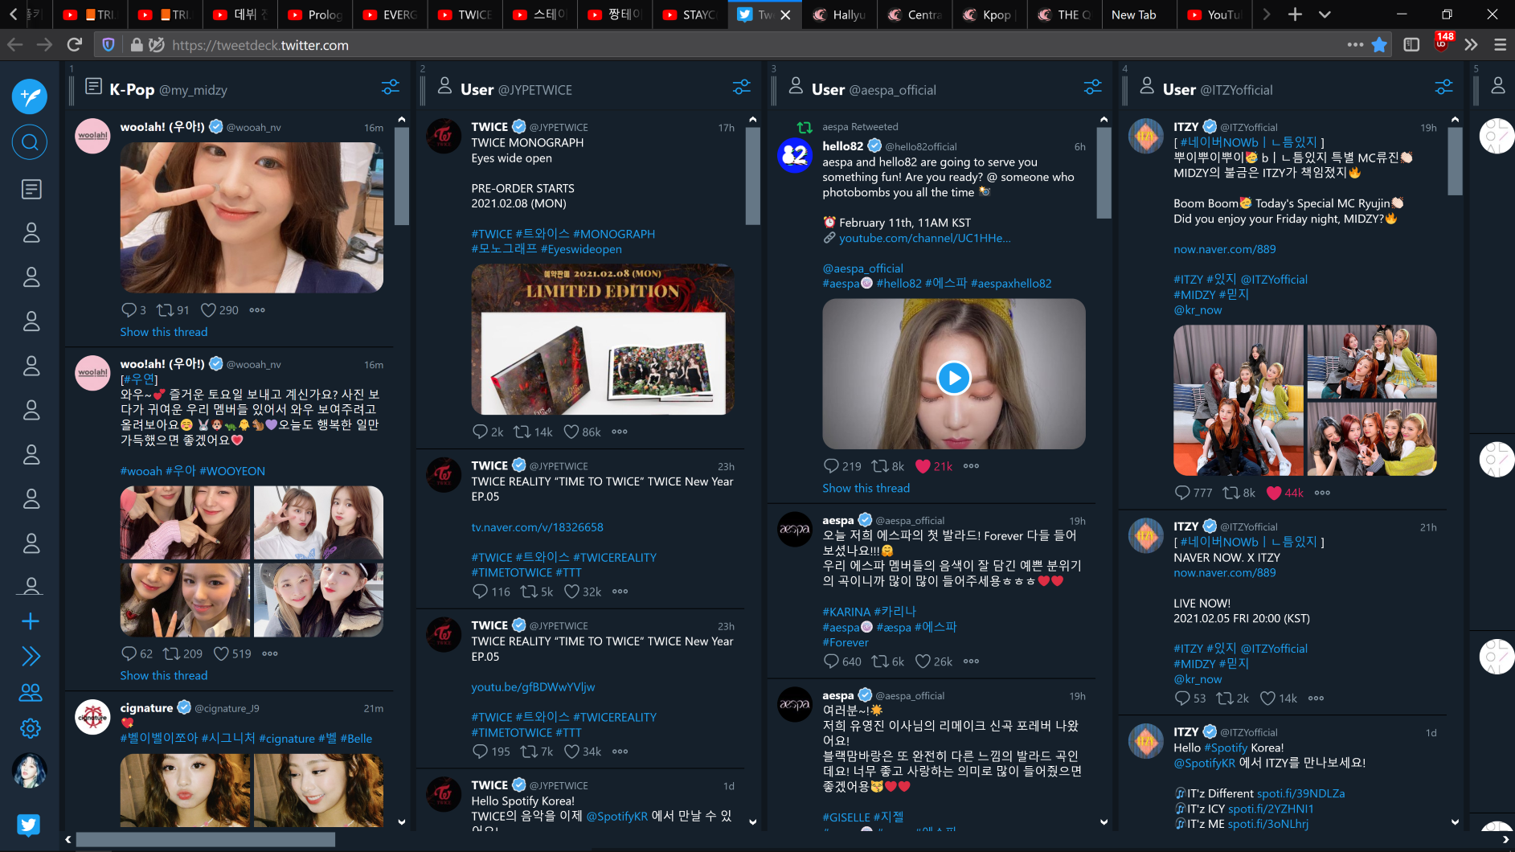
Task: Open extension icon showing 148 badge
Action: click(1443, 43)
